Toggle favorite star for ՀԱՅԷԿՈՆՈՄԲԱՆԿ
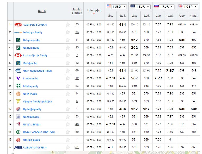202x154 pixels. point(68,147)
